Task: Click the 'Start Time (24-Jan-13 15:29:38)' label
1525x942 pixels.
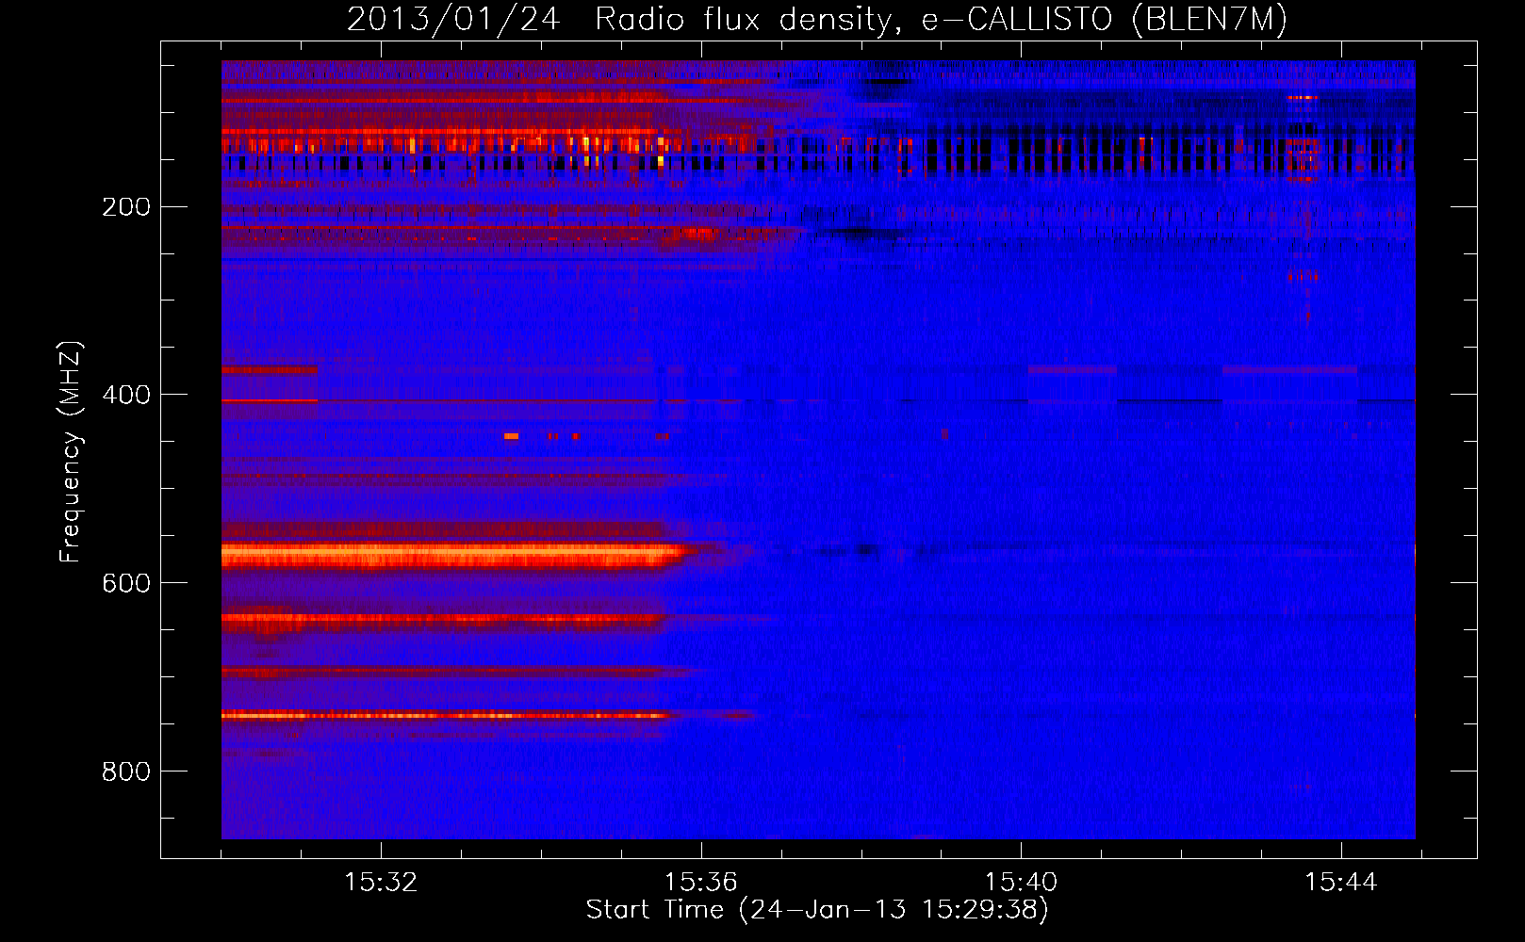Action: tap(817, 910)
